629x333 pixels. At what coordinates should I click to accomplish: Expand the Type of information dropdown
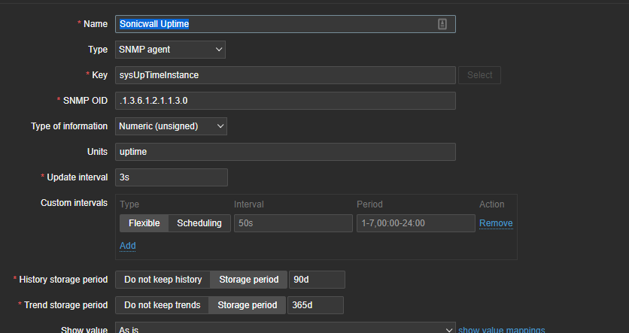tap(171, 126)
